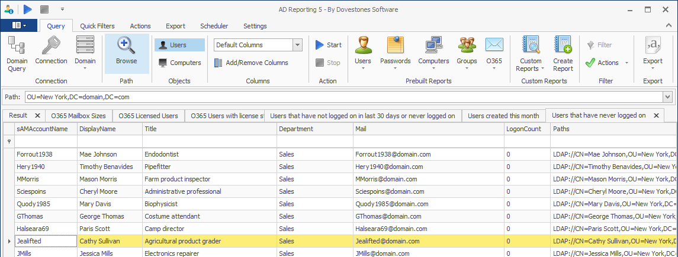
Task: Switch to Users created this month tab
Action: [503, 116]
